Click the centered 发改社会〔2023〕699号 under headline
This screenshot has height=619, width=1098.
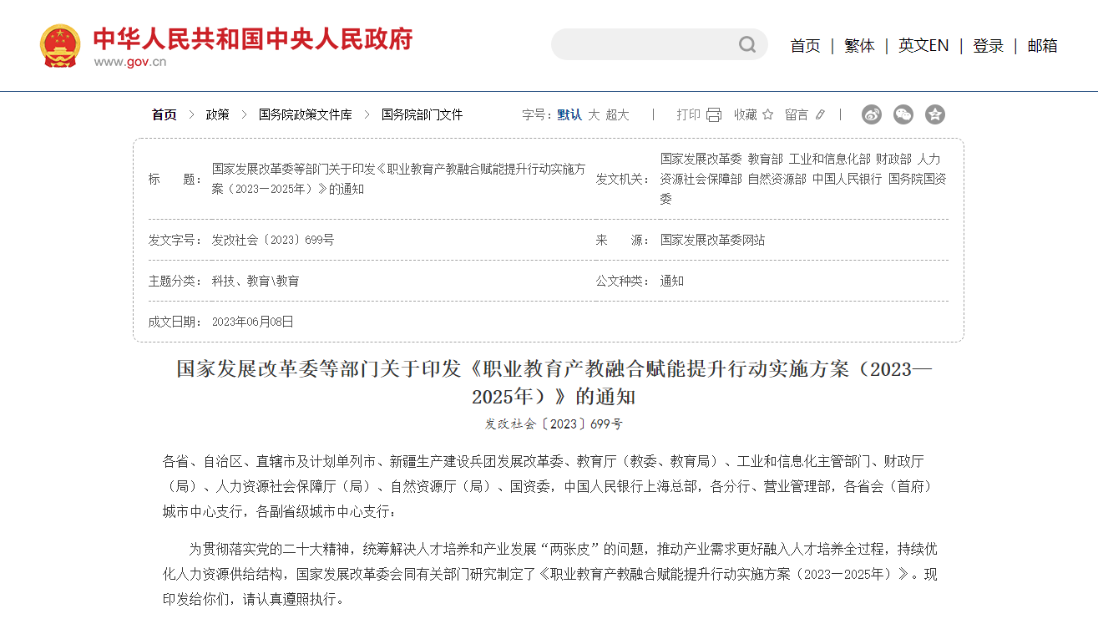point(554,424)
